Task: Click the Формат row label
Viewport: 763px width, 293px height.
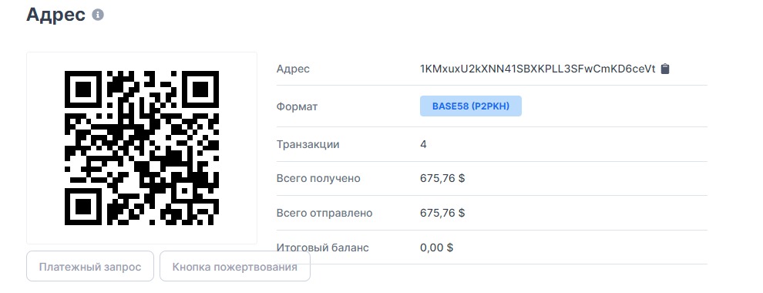Action: (297, 106)
